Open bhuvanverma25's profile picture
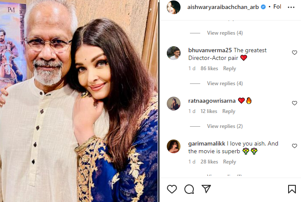The height and width of the screenshot is (202, 301). [x=174, y=53]
